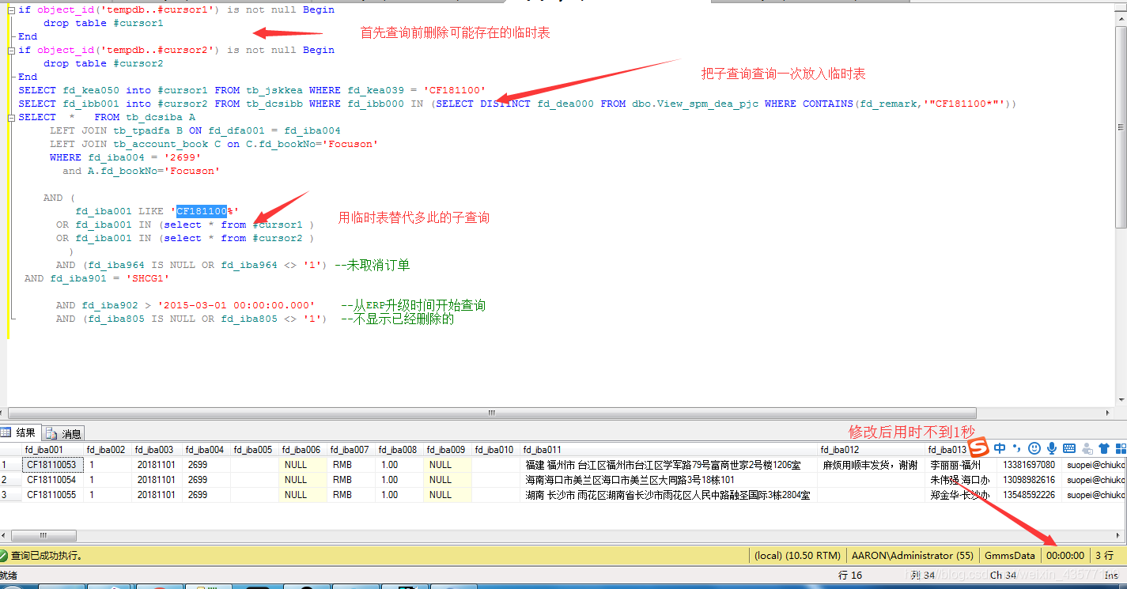
Task: Select row header 2 in results grid
Action: point(10,480)
